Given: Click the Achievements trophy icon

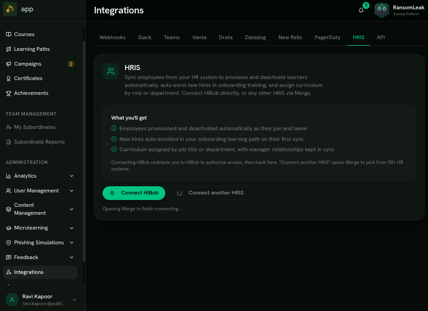Looking at the screenshot, I should click(x=9, y=93).
